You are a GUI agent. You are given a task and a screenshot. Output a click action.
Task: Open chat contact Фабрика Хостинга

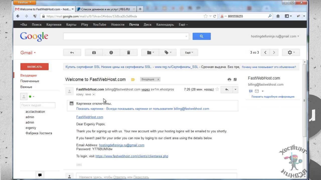39,133
